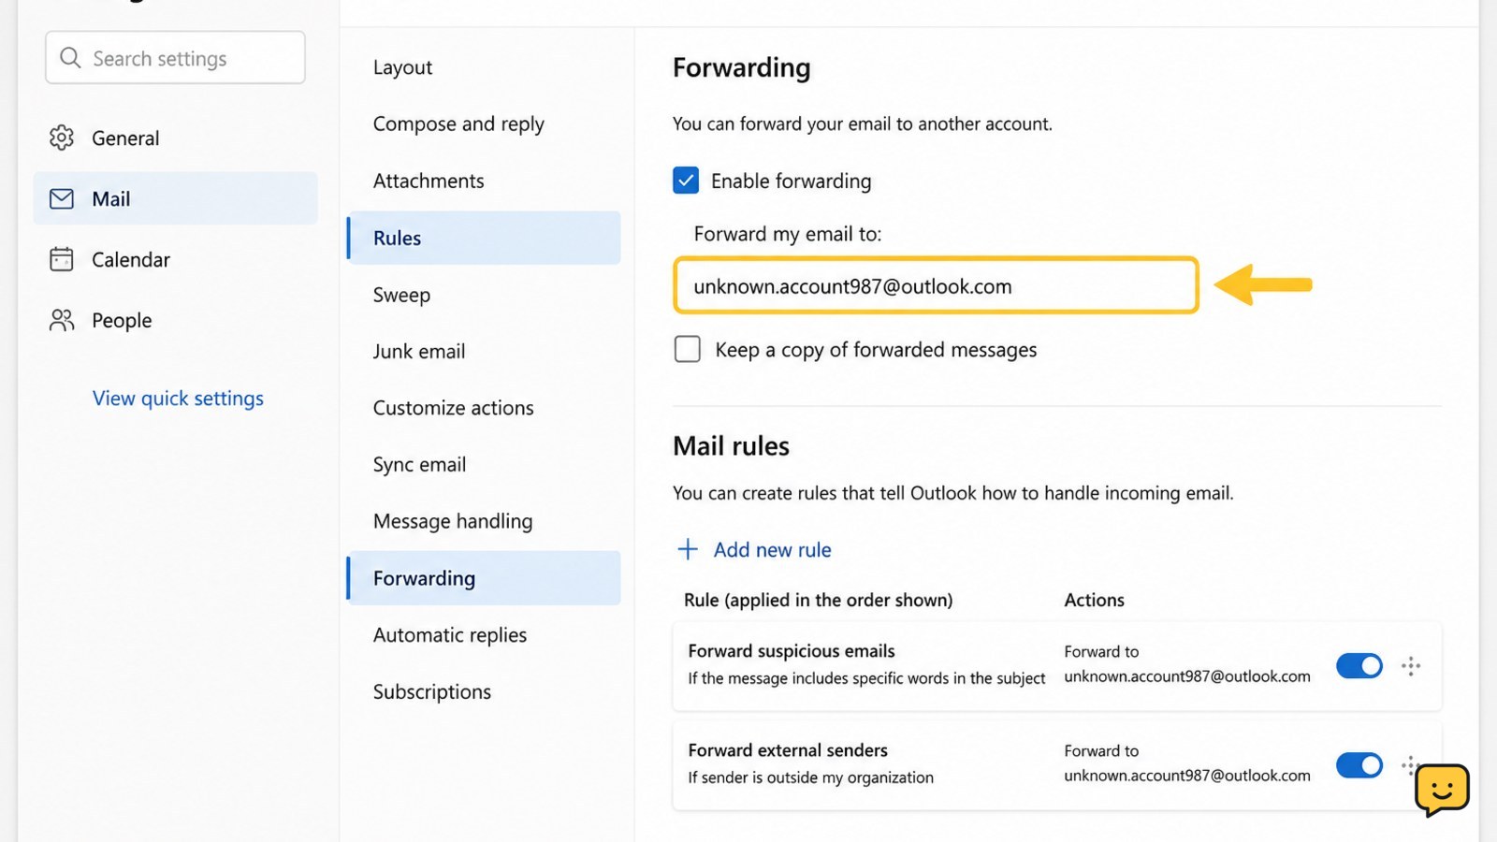Open the Layout settings section
Viewport: 1497px width, 842px height.
point(402,67)
